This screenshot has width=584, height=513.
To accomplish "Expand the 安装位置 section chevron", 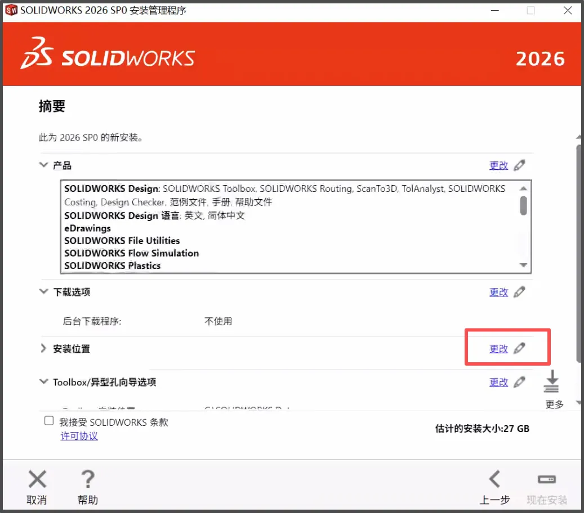I will pos(43,348).
